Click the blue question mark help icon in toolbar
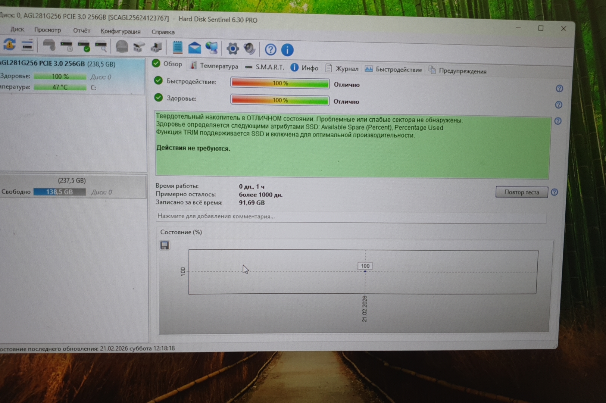Screen dimensions: 606x403 point(271,49)
